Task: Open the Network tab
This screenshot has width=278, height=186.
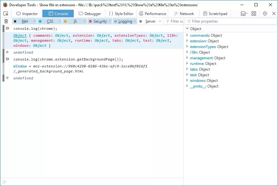Action: pyautogui.click(x=184, y=14)
